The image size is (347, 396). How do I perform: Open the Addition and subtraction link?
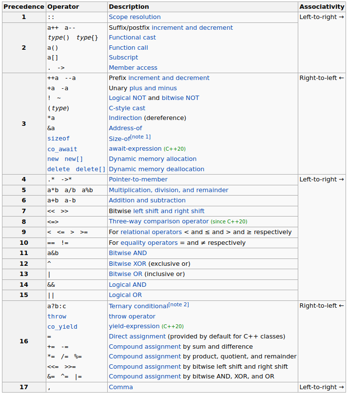(147, 200)
